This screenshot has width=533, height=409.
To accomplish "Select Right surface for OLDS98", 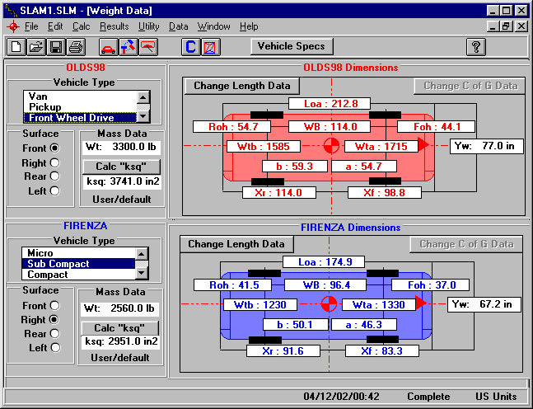I will [54, 162].
